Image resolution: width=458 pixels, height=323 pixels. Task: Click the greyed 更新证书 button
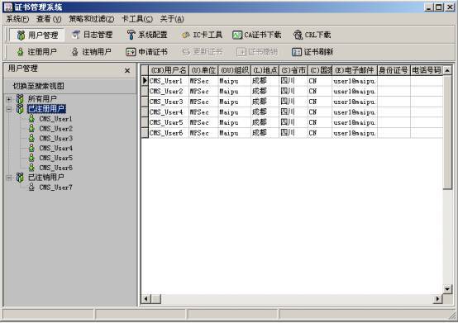coord(202,52)
